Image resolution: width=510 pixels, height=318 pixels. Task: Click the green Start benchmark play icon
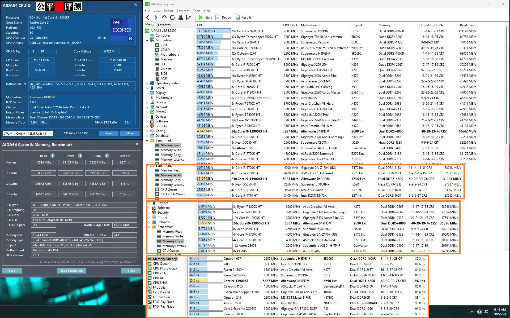201,17
